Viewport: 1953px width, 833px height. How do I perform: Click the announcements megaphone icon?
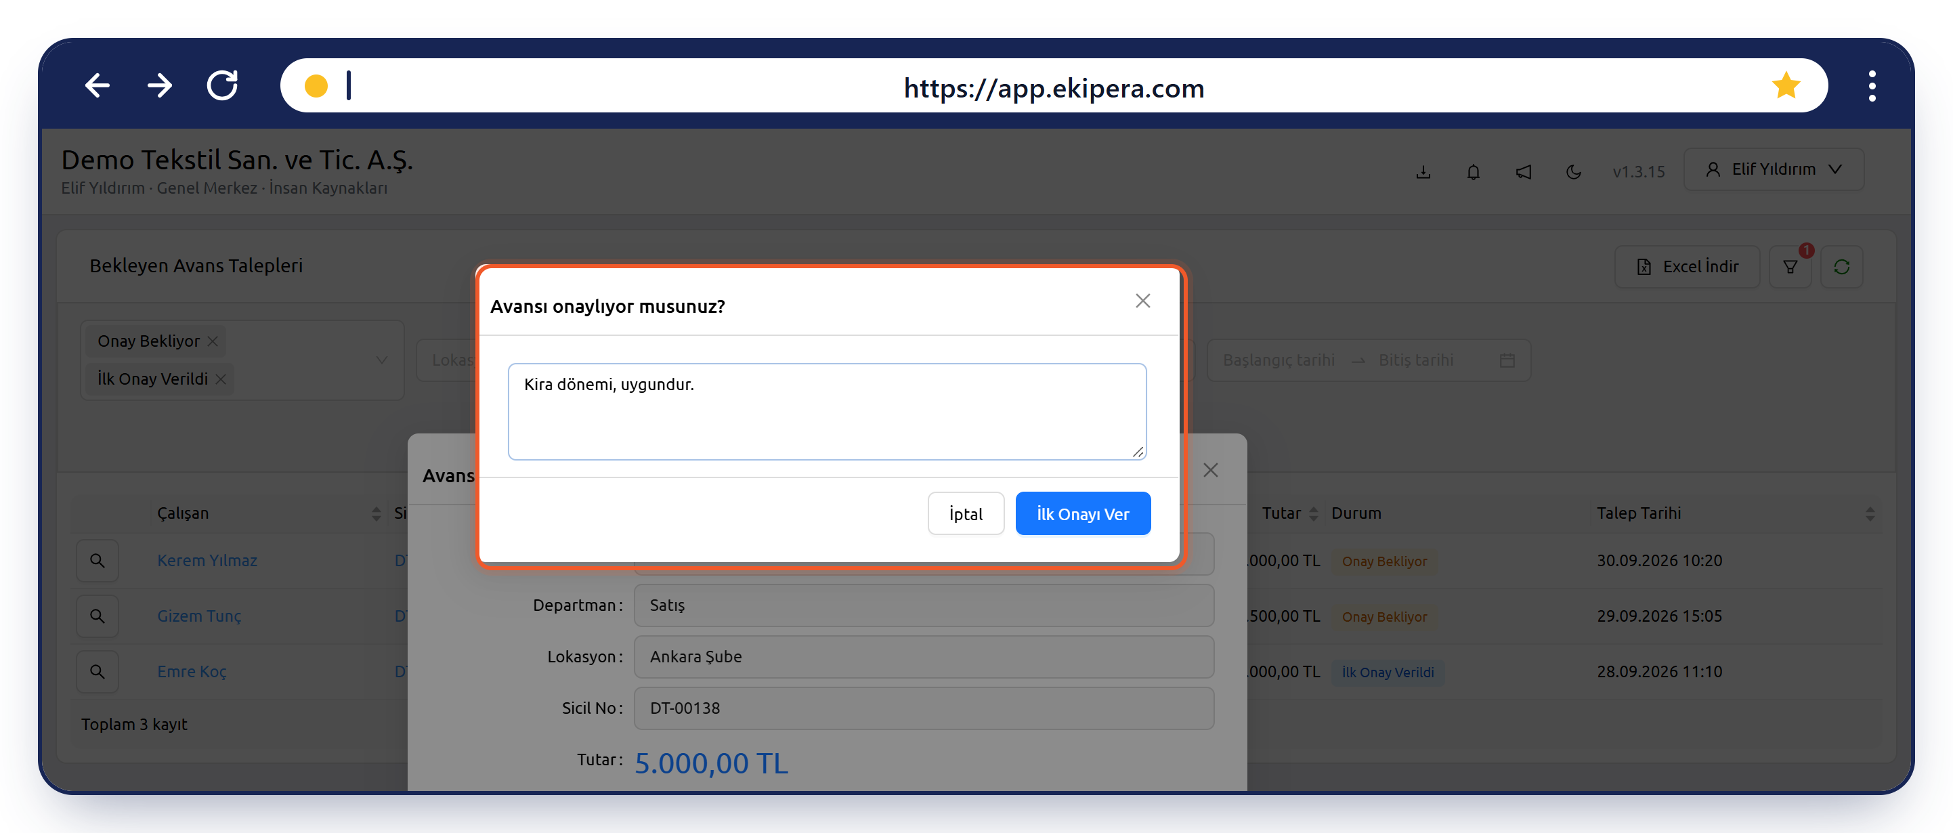pos(1523,172)
